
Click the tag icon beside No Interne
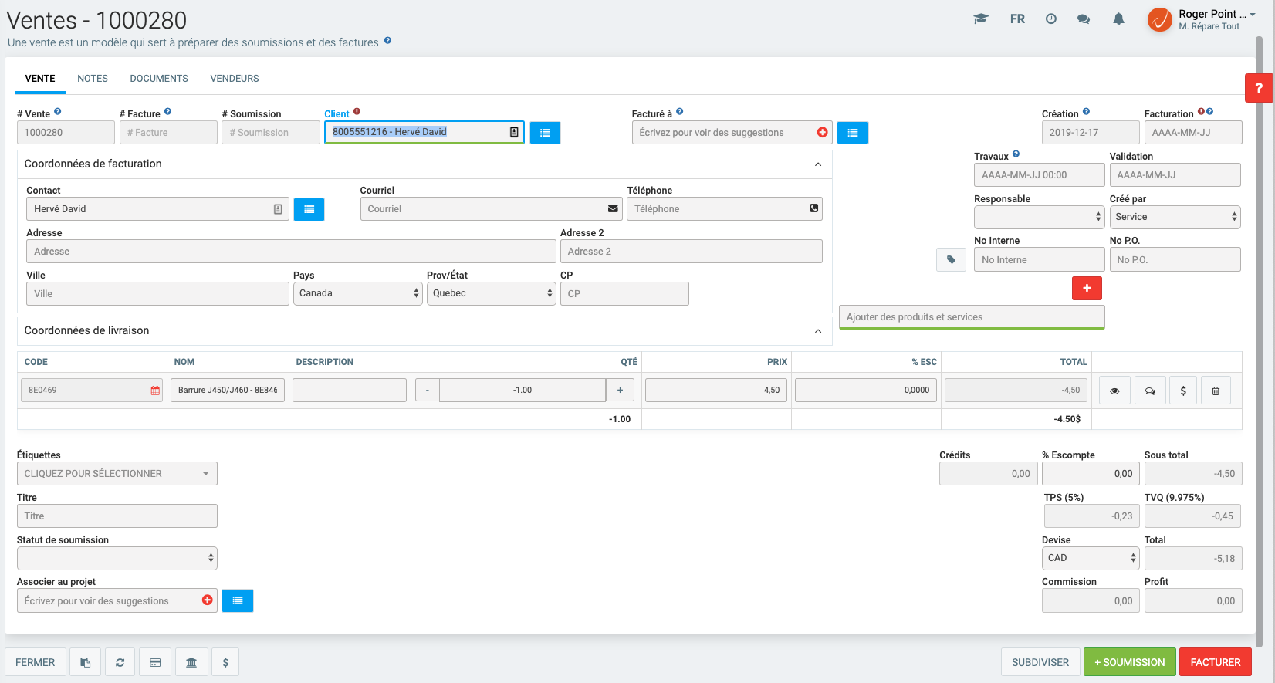[x=951, y=260]
